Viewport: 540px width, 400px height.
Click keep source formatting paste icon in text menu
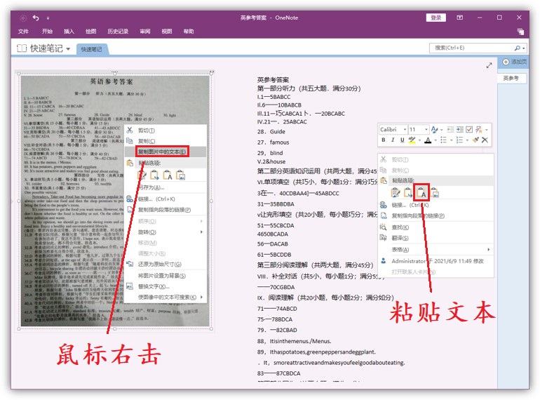coord(396,192)
